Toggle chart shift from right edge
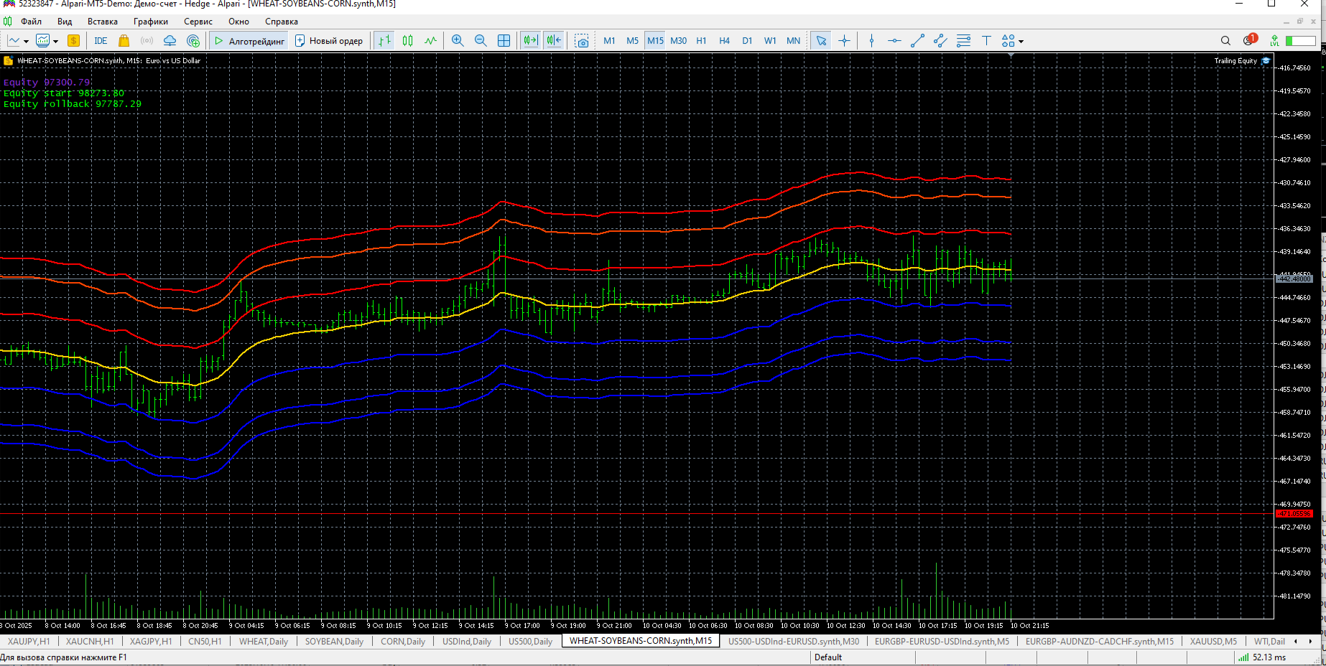This screenshot has height=666, width=1326. (553, 41)
